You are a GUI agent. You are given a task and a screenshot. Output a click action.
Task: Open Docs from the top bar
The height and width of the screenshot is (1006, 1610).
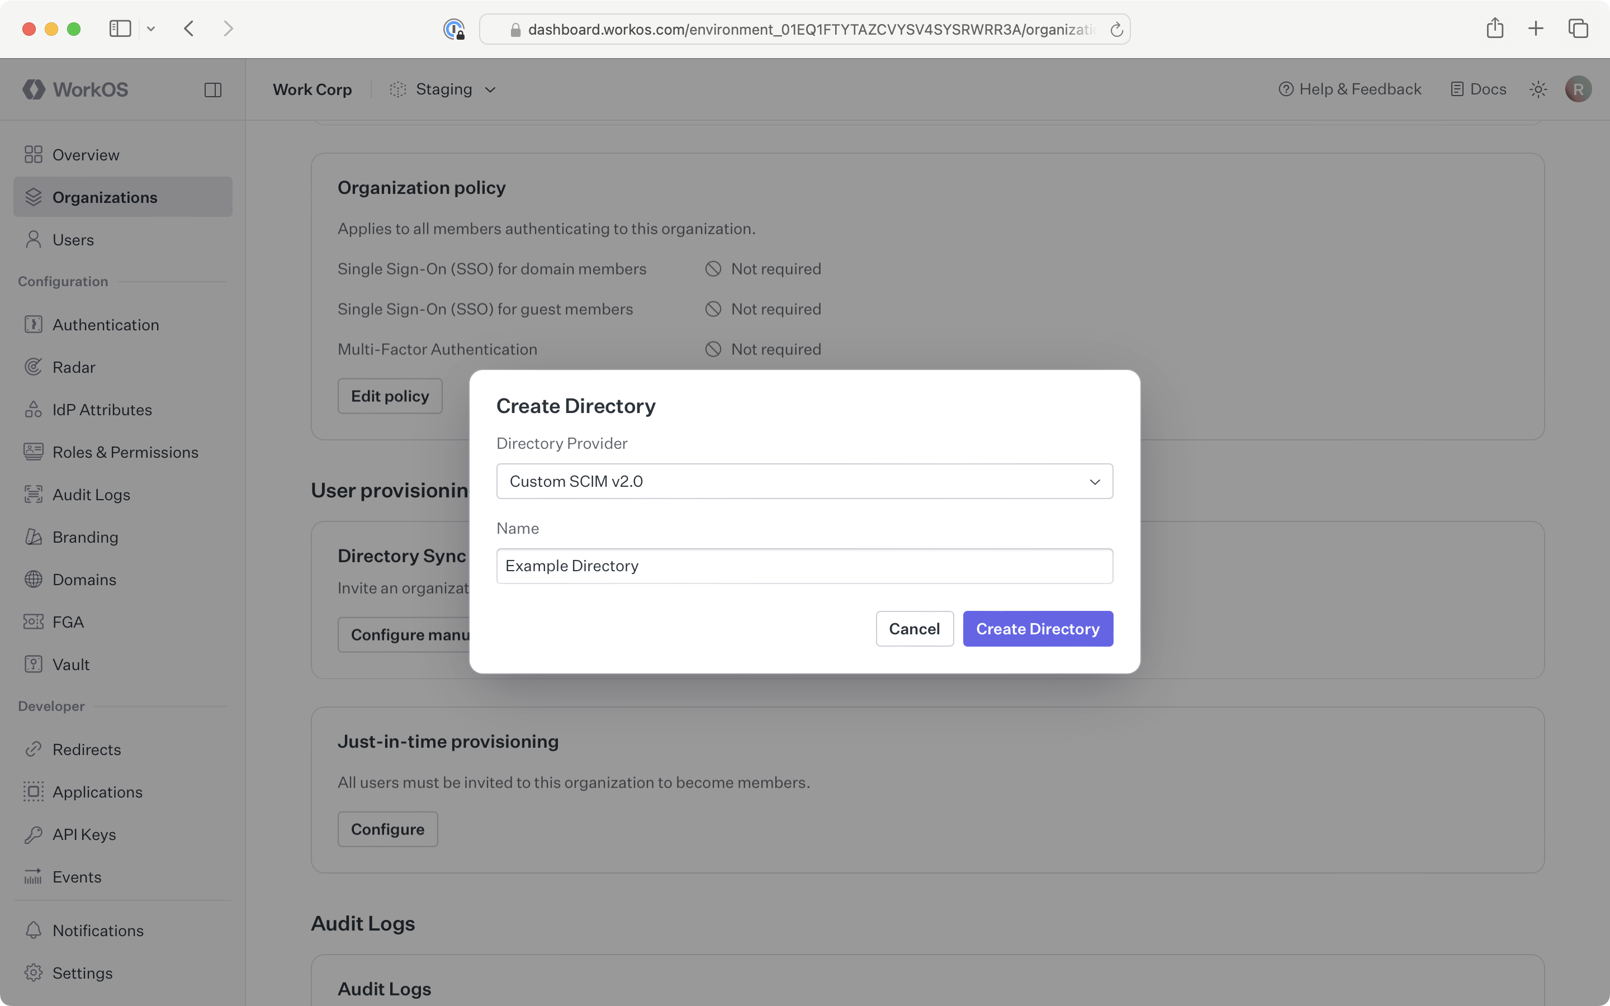click(x=1478, y=88)
